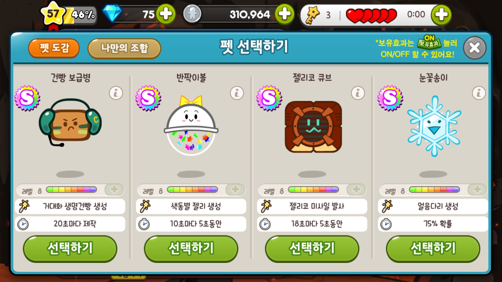Open info for 건빵 보급병 pet
502x282 pixels.
(x=116, y=94)
